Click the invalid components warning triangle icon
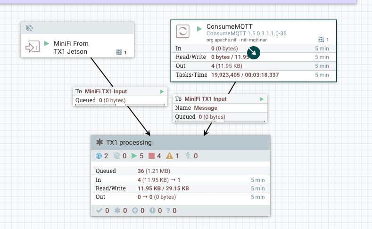This screenshot has height=229, width=372. click(x=169, y=156)
